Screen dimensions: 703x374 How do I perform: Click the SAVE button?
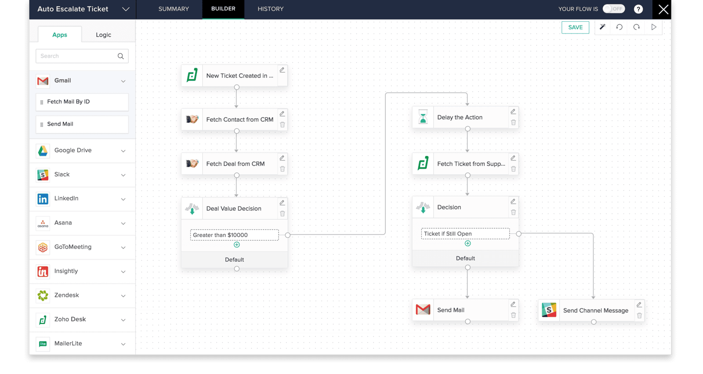pos(575,27)
